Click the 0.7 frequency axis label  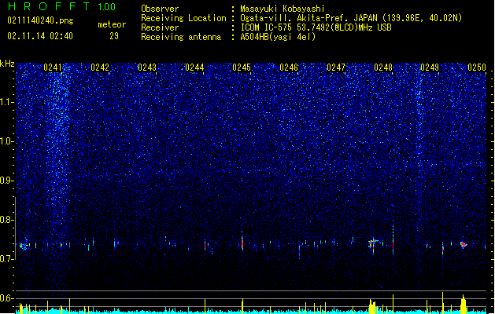[x=6, y=259]
